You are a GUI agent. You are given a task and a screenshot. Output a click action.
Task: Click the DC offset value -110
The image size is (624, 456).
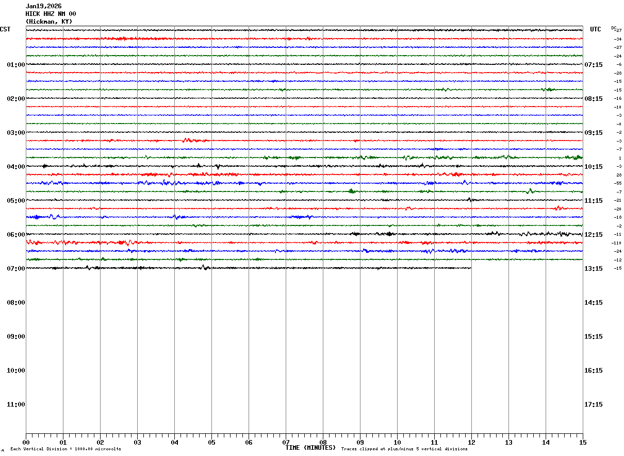tap(616, 243)
